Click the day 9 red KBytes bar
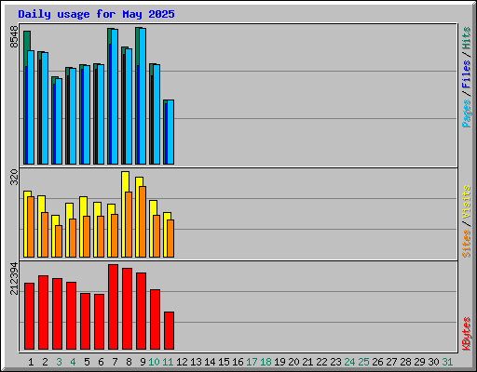Screen dimensions: 477x372 (142, 312)
